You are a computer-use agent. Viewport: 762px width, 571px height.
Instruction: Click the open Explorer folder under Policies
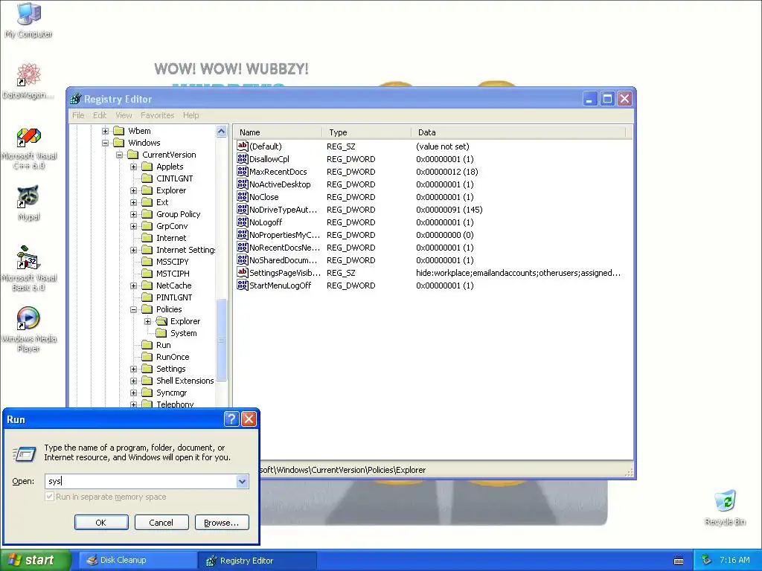[x=161, y=321]
